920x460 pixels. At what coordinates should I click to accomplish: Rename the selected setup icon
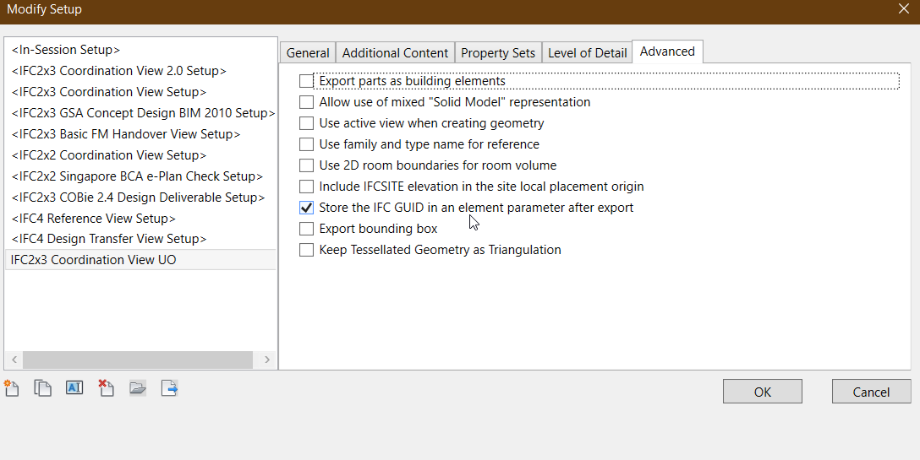[74, 387]
